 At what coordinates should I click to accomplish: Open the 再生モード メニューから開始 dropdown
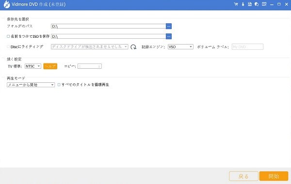[x=31, y=85]
